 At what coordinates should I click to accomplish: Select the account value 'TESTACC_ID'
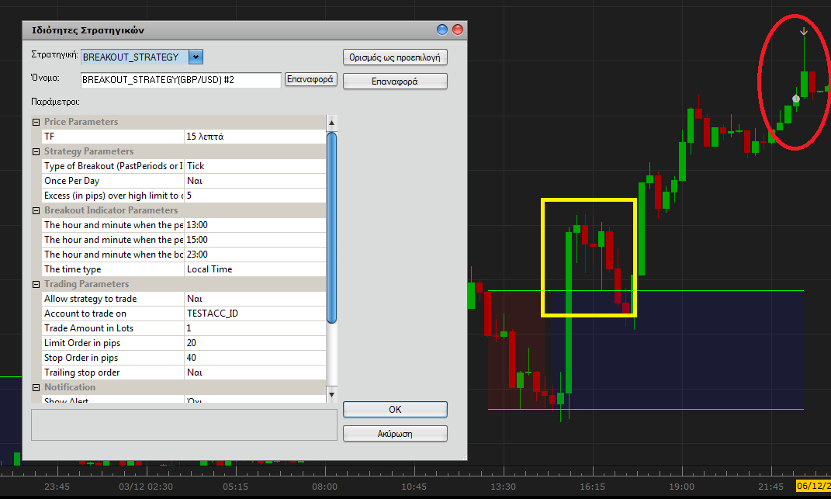pos(255,314)
